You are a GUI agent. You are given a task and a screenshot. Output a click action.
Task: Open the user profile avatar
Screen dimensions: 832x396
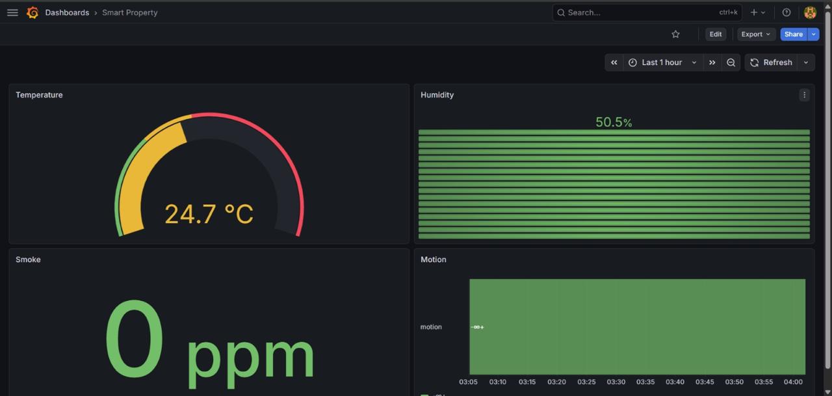(x=810, y=12)
